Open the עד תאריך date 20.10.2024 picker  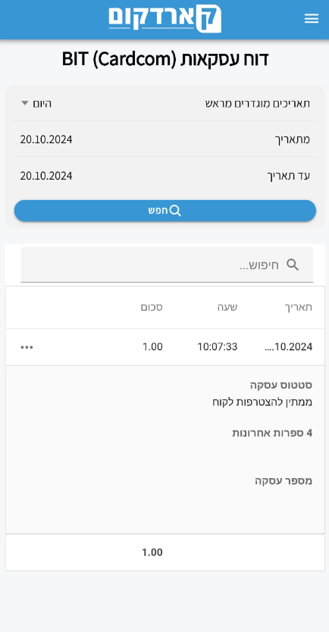coord(46,176)
